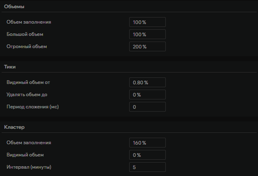This screenshot has height=176, width=258.
Task: Click the Видимый объем от label
Action: 28,82
